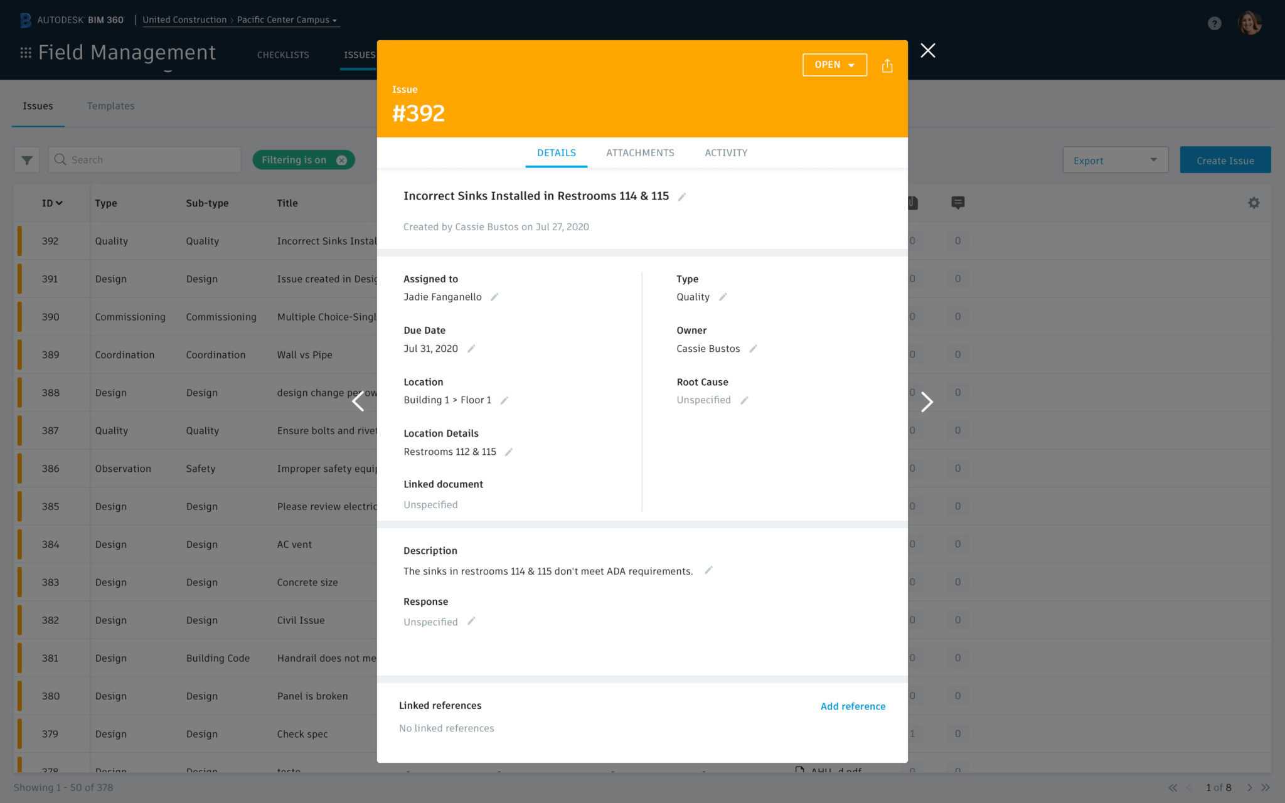The width and height of the screenshot is (1285, 803).
Task: Expand the Export dropdown
Action: tap(1115, 160)
